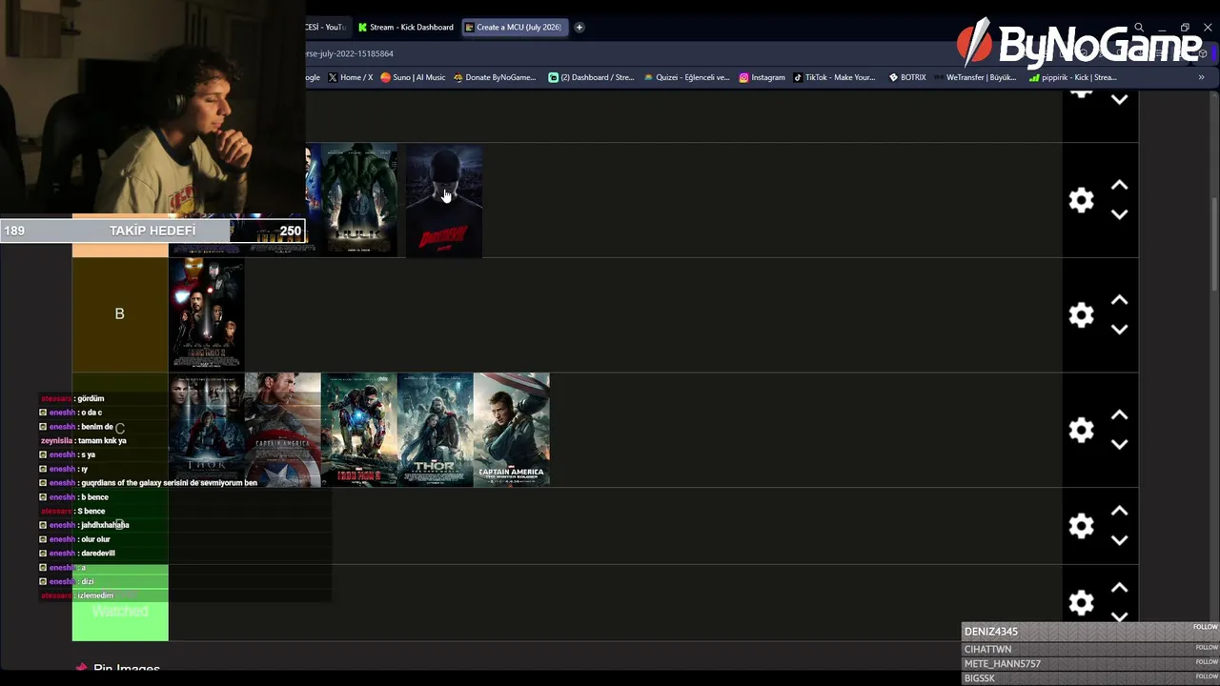
Task: Open the TikTok - Make Your... bookmark
Action: tap(834, 77)
